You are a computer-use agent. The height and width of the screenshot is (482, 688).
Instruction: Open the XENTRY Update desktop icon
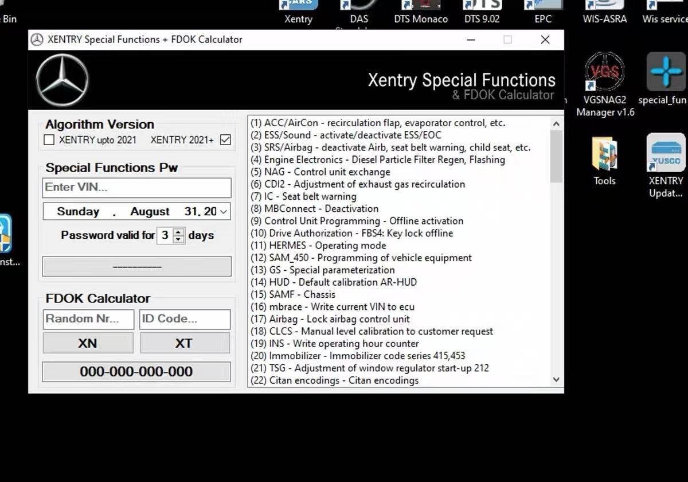click(x=666, y=166)
